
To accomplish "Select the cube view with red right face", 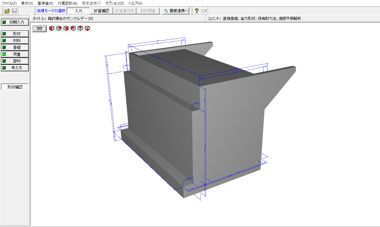I will coord(66,28).
